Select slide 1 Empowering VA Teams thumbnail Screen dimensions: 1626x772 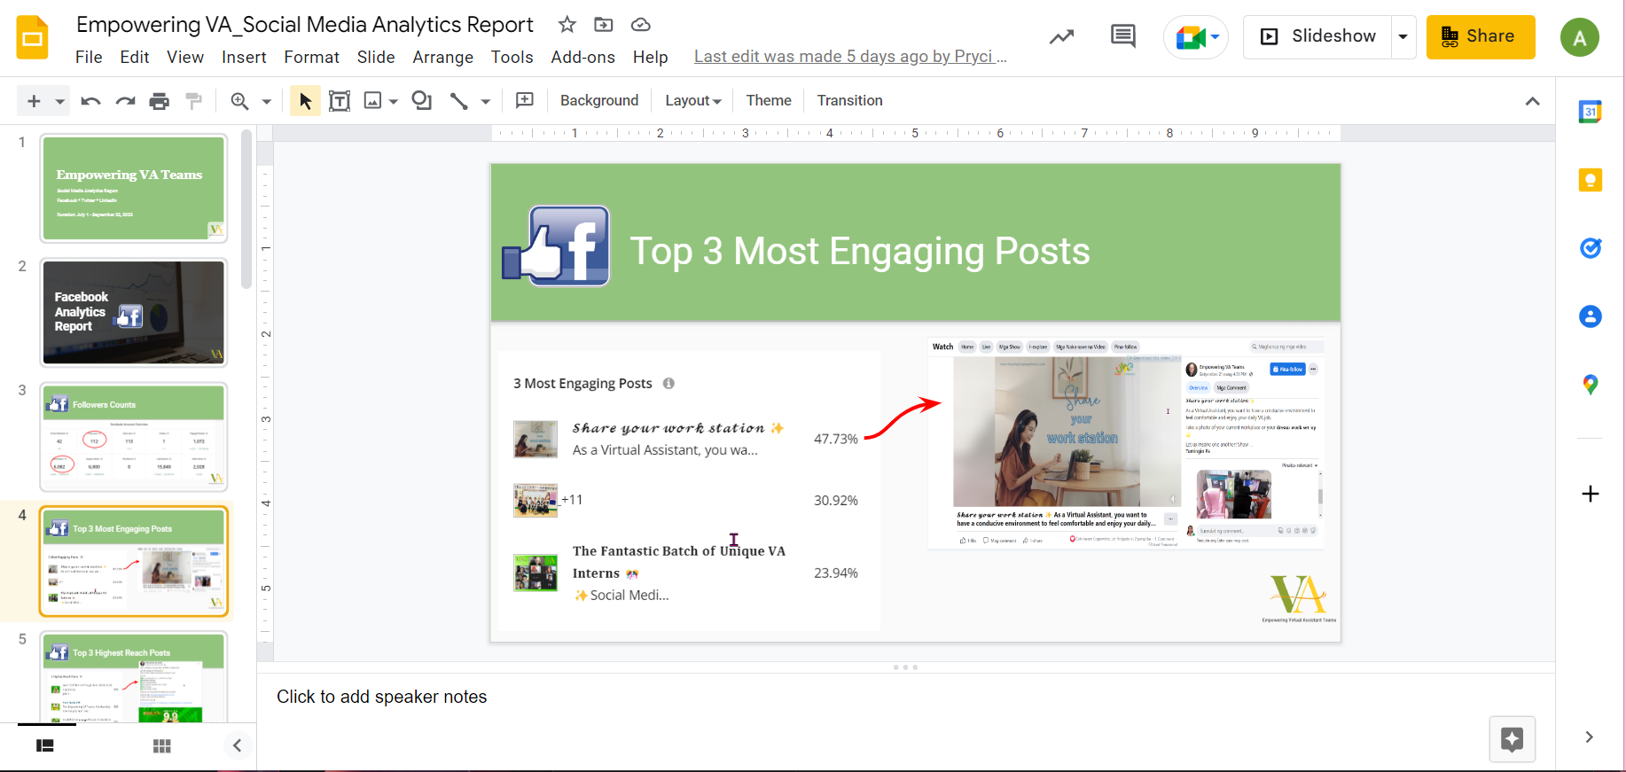[134, 188]
